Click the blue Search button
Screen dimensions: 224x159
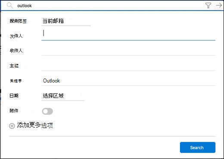click(198, 147)
